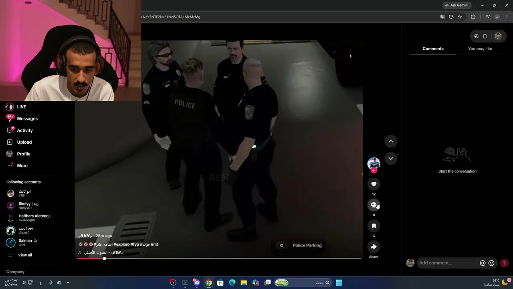Viewport: 513px width, 289px height.
Task: Go to the previous video
Action: tap(391, 141)
